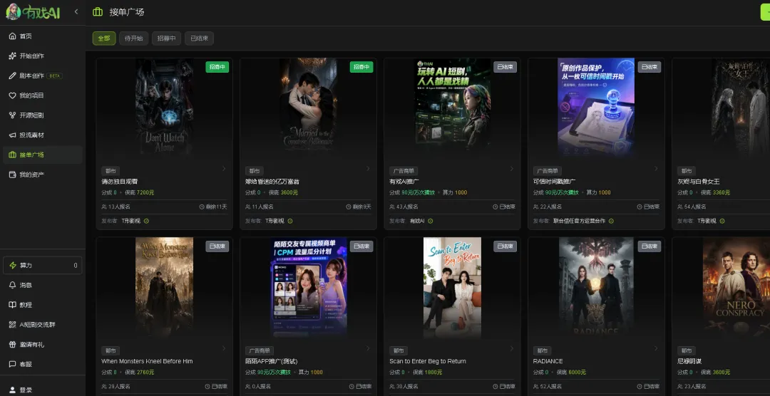Click the title 尼禄阴谋
The height and width of the screenshot is (396, 770).
(689, 361)
